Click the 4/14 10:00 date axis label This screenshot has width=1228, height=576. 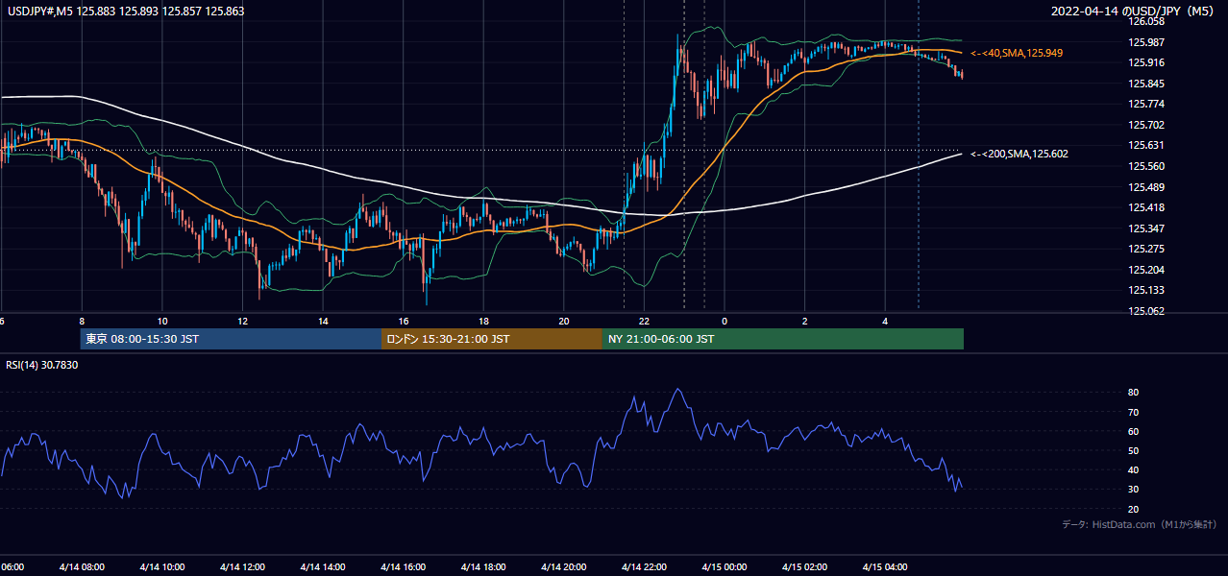(x=161, y=566)
